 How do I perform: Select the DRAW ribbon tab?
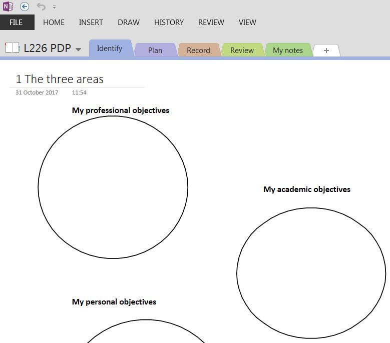[x=129, y=22]
